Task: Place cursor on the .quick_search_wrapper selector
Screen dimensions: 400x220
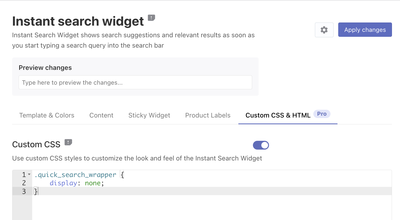Action: (75, 175)
